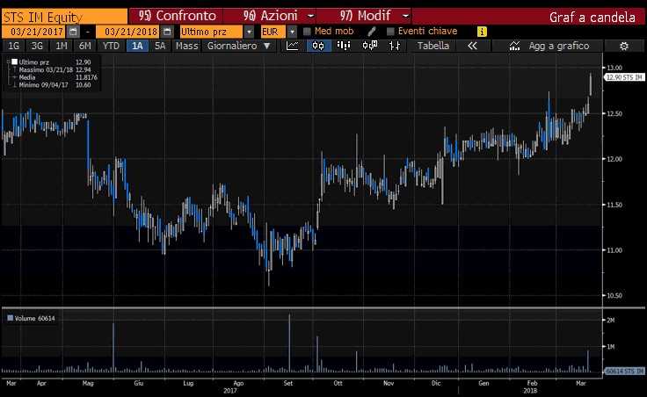Click the EUR currency field
Viewport: 647px width, 397px height.
click(x=273, y=32)
